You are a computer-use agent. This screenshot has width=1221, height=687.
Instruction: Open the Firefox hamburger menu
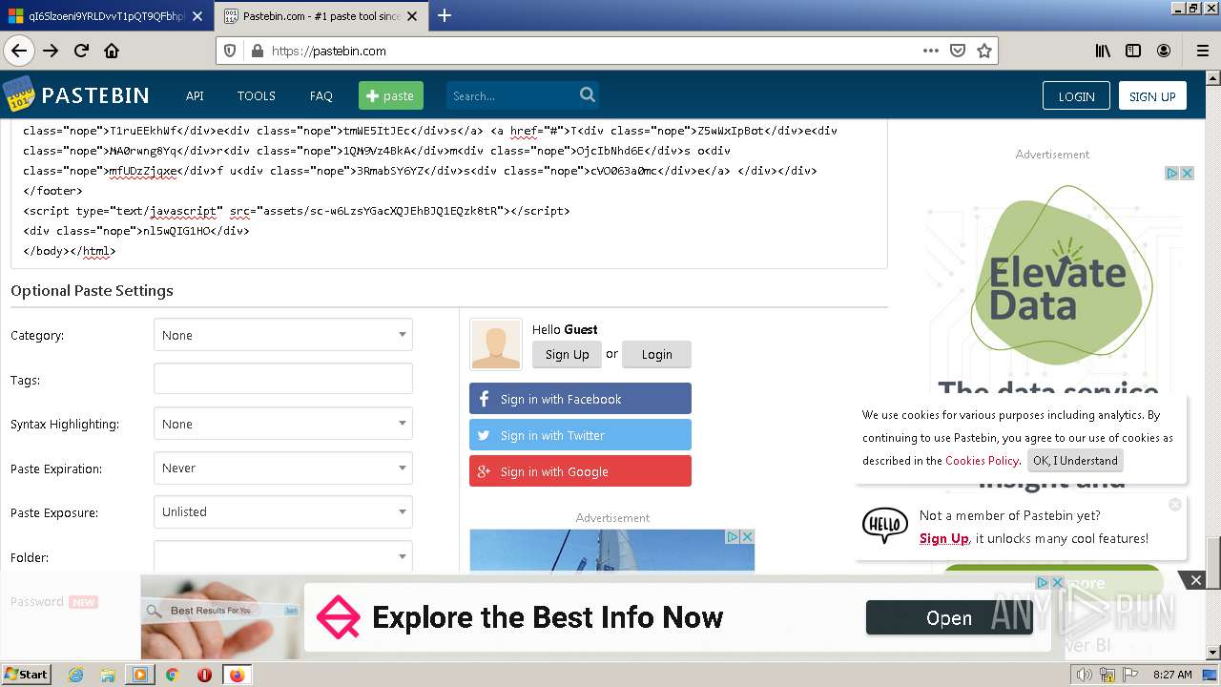[1202, 51]
